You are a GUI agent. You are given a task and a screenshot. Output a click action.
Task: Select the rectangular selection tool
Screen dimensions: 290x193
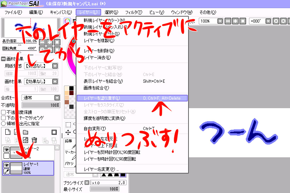(x=68, y=124)
